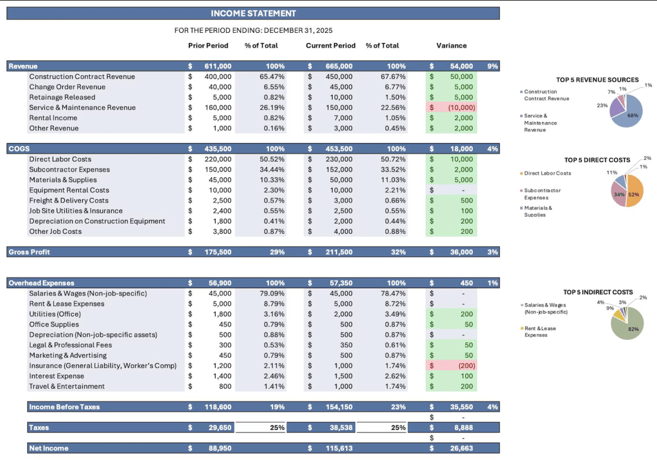Click the TOP 5 REVENUE SOURCES chart title
The image size is (657, 460).
click(x=598, y=80)
